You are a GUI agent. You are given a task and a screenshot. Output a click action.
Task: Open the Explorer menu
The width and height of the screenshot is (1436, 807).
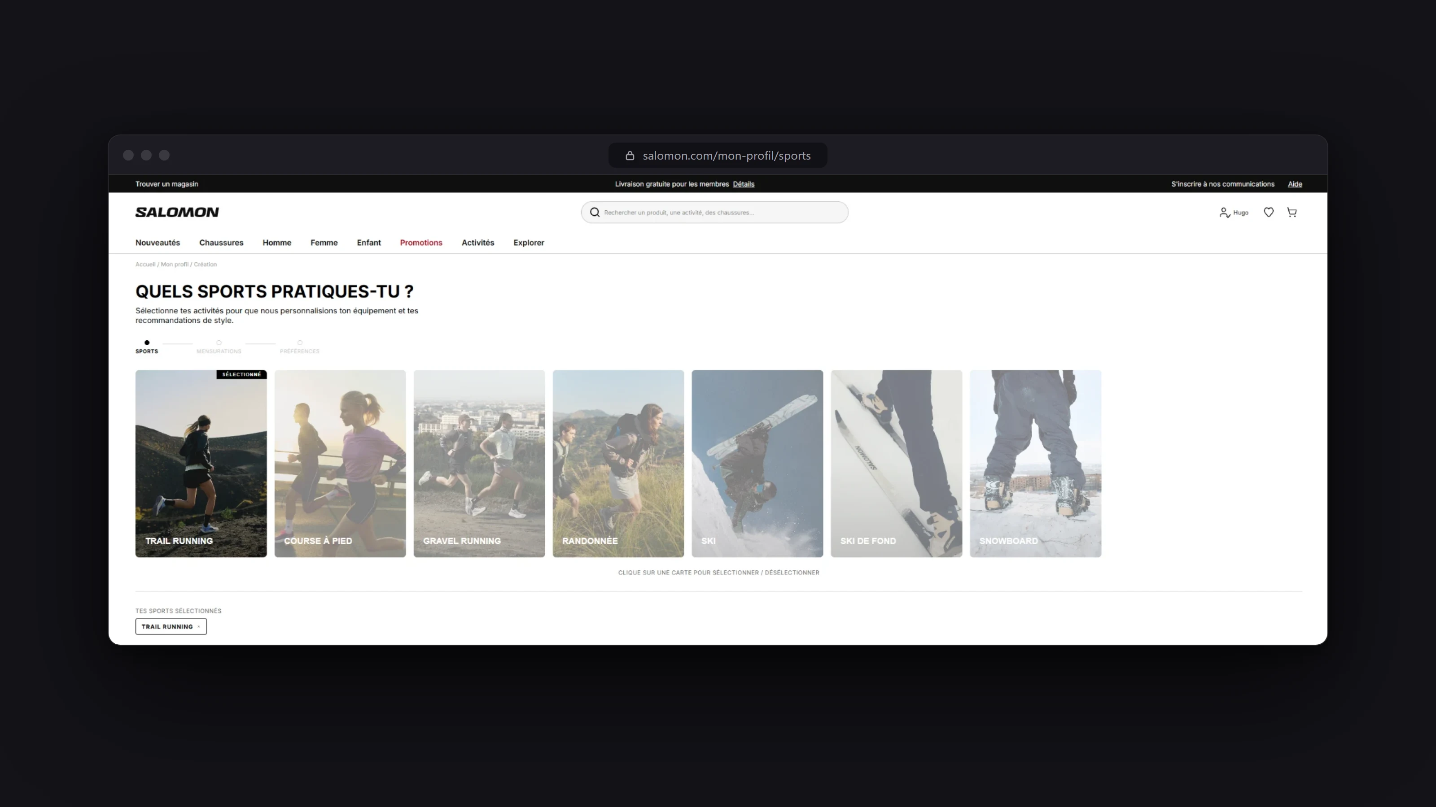click(x=529, y=243)
